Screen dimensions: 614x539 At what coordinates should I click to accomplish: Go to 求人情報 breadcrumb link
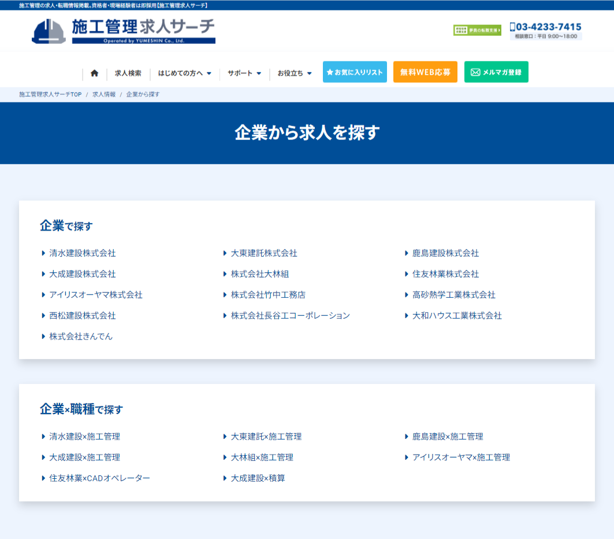click(x=104, y=94)
